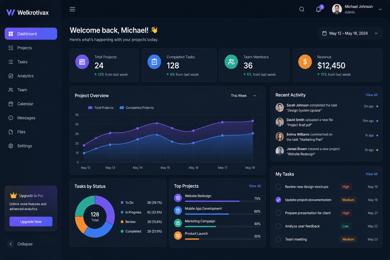Click the Upgrade to Pro heading
The height and width of the screenshot is (260, 390).
[x=31, y=196]
